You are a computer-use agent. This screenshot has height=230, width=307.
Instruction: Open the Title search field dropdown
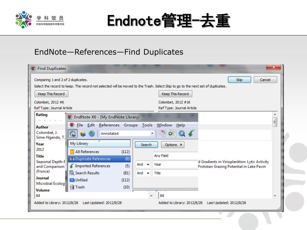[x=175, y=173]
